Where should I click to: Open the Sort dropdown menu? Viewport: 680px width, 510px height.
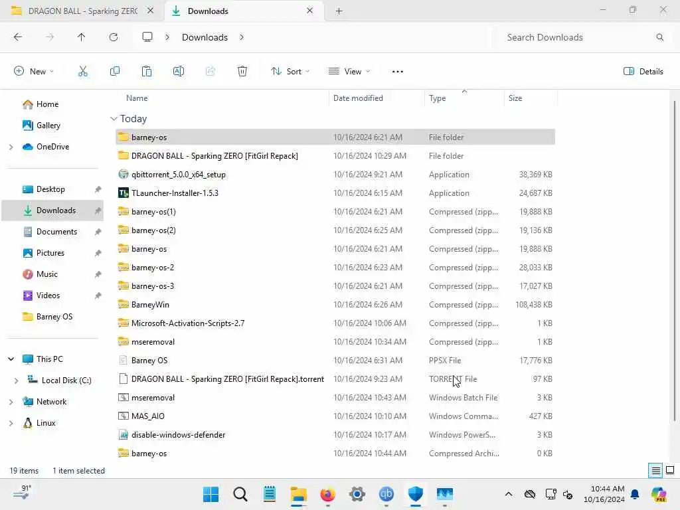point(290,72)
